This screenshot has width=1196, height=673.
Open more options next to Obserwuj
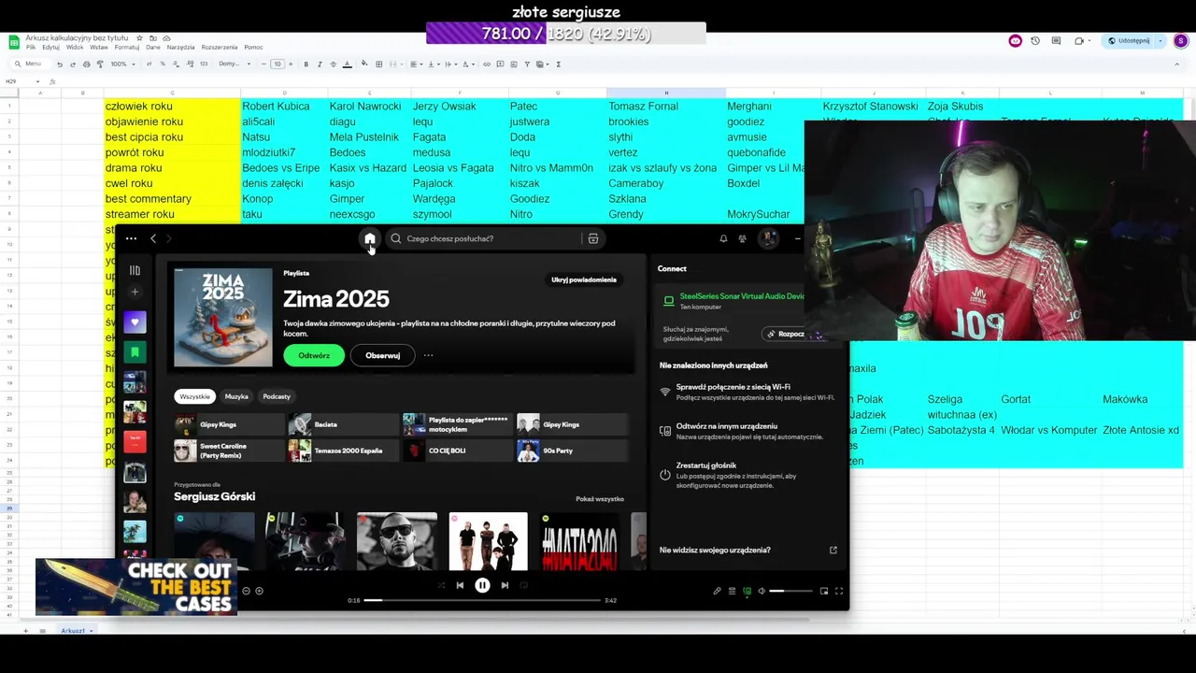[428, 355]
